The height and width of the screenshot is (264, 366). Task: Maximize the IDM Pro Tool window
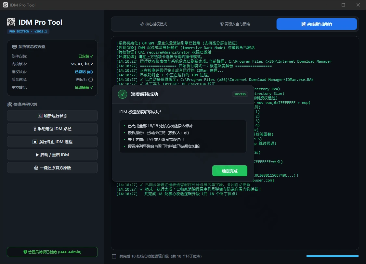point(343,5)
